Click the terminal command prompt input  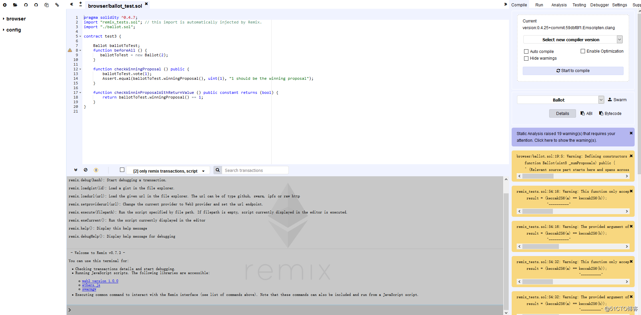pos(286,310)
